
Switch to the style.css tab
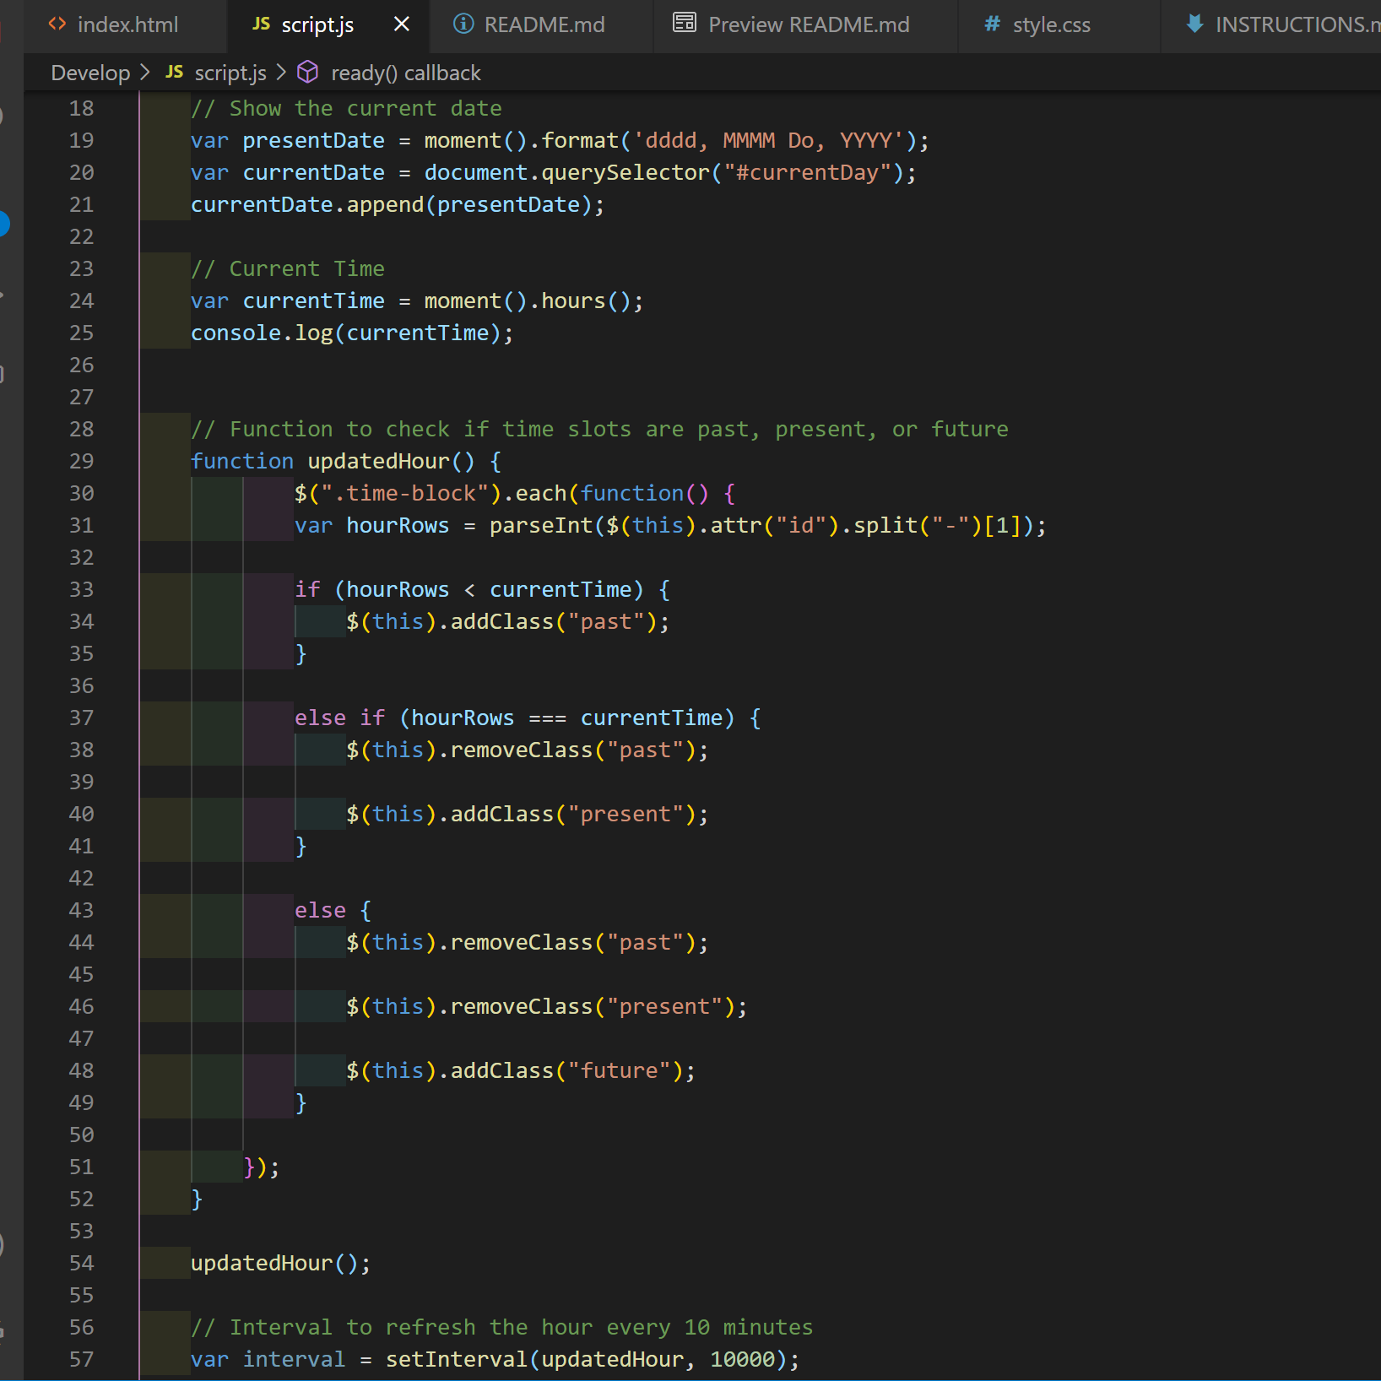tap(1059, 25)
